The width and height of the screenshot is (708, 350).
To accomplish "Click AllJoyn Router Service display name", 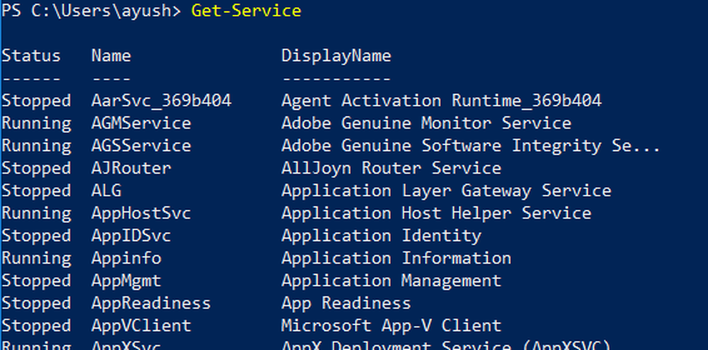I will [391, 169].
